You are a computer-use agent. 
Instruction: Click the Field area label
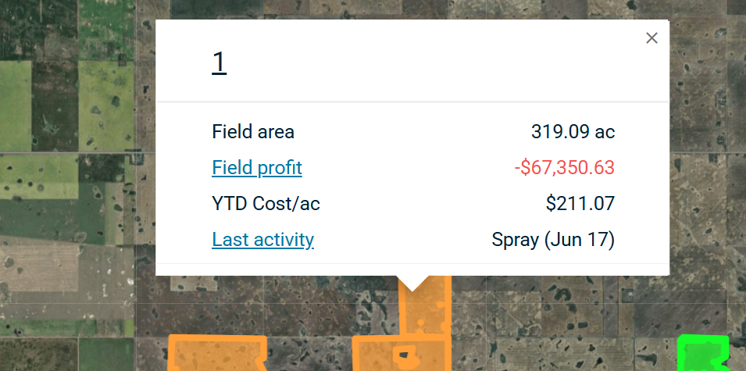[253, 132]
